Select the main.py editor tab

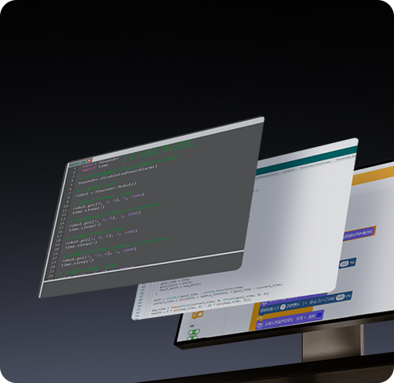pyautogui.click(x=78, y=163)
